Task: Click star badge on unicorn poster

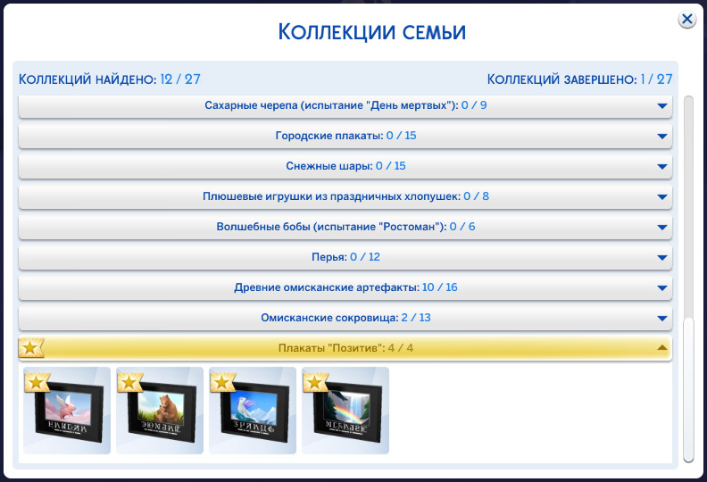Action: 222,383
